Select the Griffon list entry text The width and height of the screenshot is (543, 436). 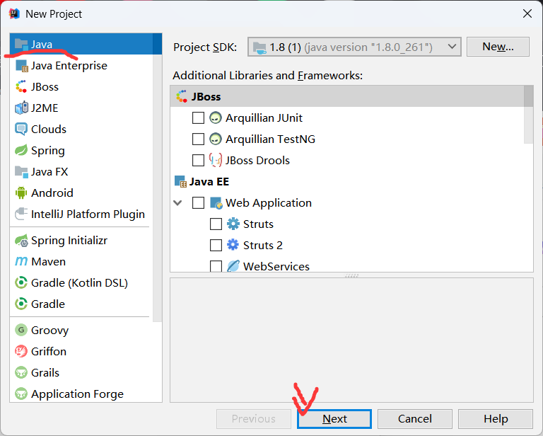pyautogui.click(x=49, y=352)
